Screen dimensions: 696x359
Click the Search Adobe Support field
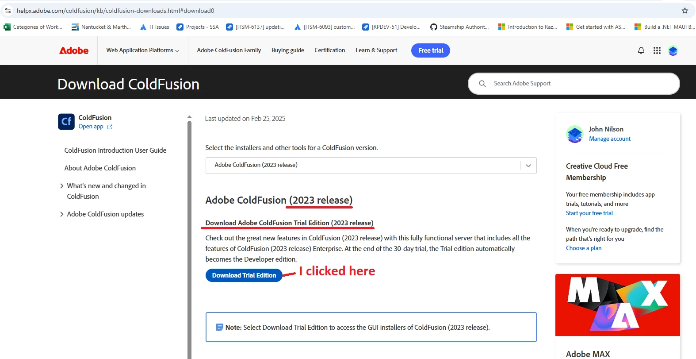[574, 84]
